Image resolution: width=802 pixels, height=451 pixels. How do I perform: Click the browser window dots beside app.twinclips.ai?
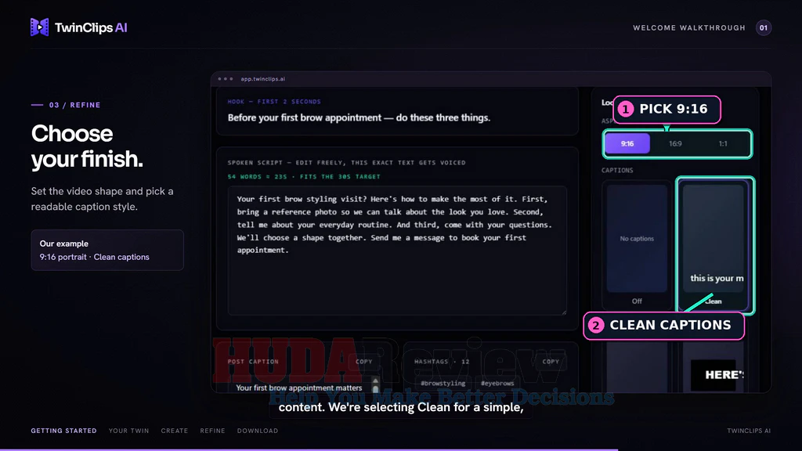225,79
